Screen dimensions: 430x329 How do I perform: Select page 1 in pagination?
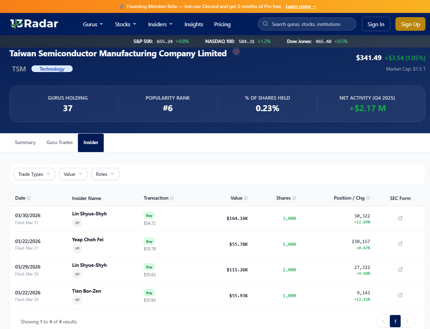395,321
